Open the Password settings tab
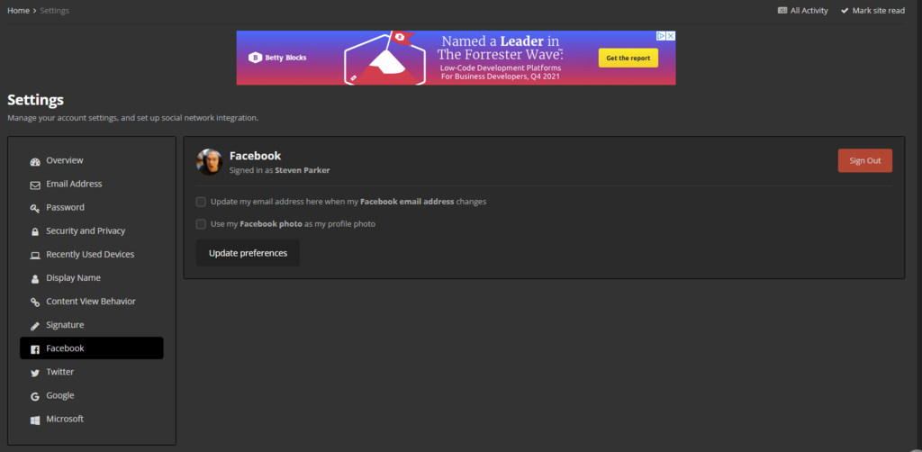Image resolution: width=922 pixels, height=452 pixels. click(92, 207)
